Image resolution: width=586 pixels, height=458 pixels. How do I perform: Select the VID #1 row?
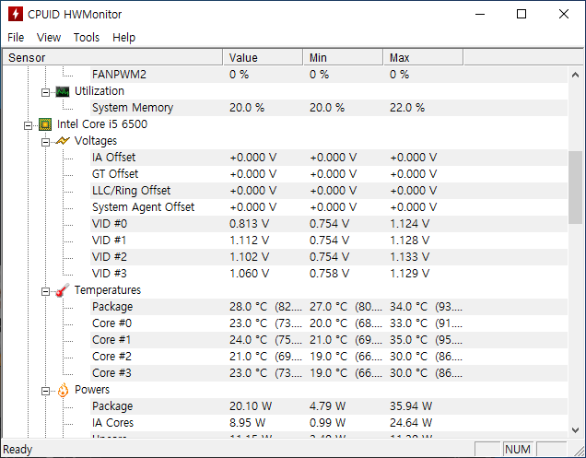(x=329, y=241)
